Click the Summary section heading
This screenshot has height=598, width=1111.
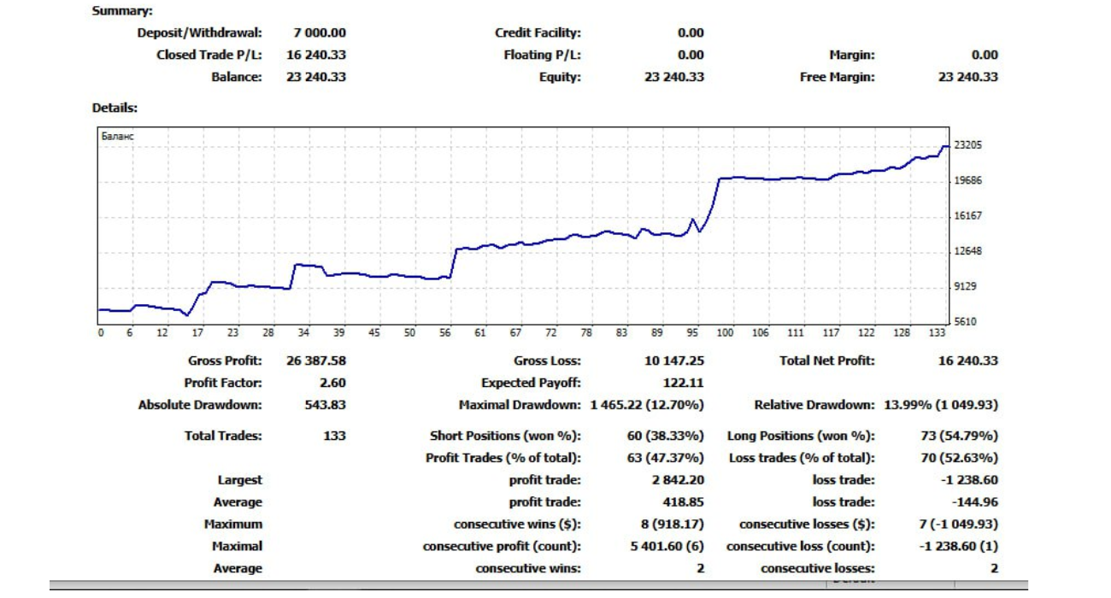tap(122, 11)
